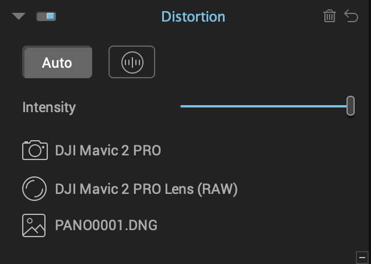
Task: Set Intensity to minimum at the track start
Action: (x=181, y=106)
